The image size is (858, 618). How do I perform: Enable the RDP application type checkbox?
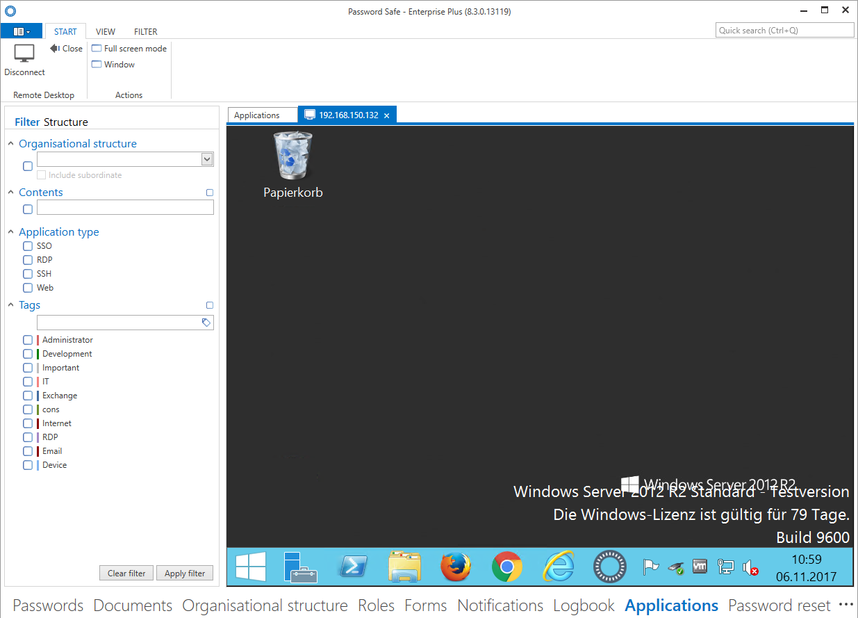coord(28,260)
